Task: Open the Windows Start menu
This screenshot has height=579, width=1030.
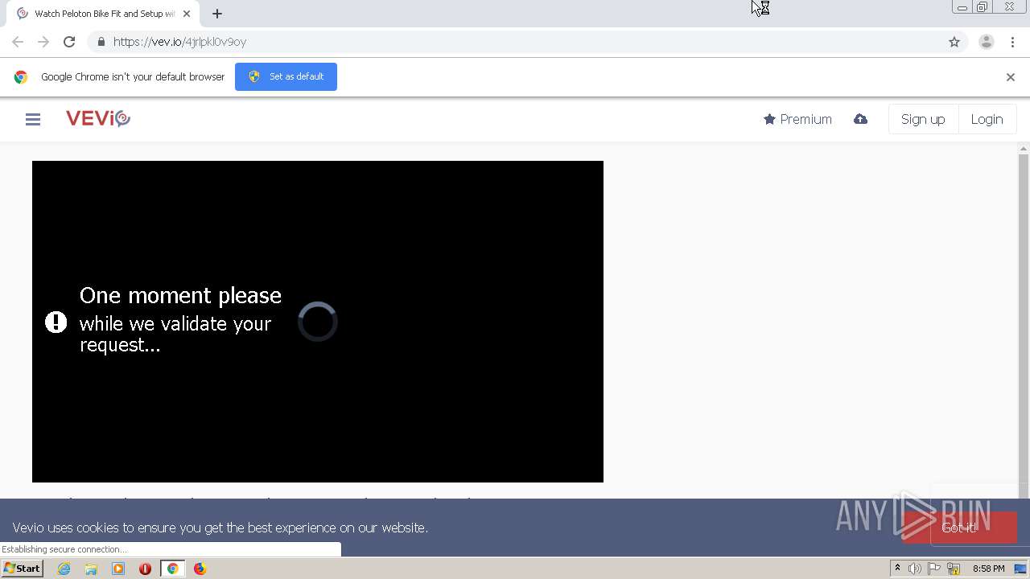Action: coord(22,569)
